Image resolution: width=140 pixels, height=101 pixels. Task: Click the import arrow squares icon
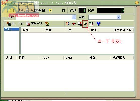(x=91, y=24)
